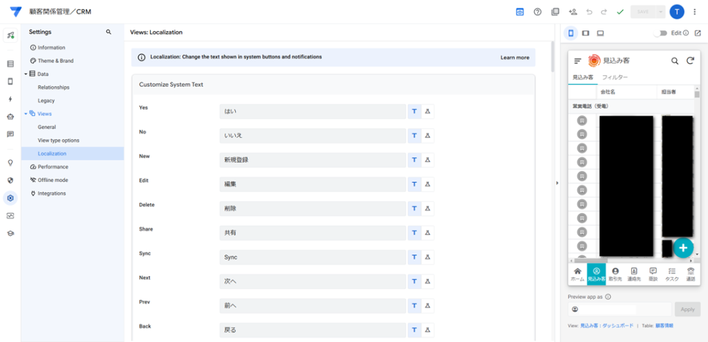Click the Learn more link

pyautogui.click(x=514, y=58)
